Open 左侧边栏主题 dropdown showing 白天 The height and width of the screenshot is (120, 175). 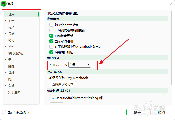click(x=80, y=65)
